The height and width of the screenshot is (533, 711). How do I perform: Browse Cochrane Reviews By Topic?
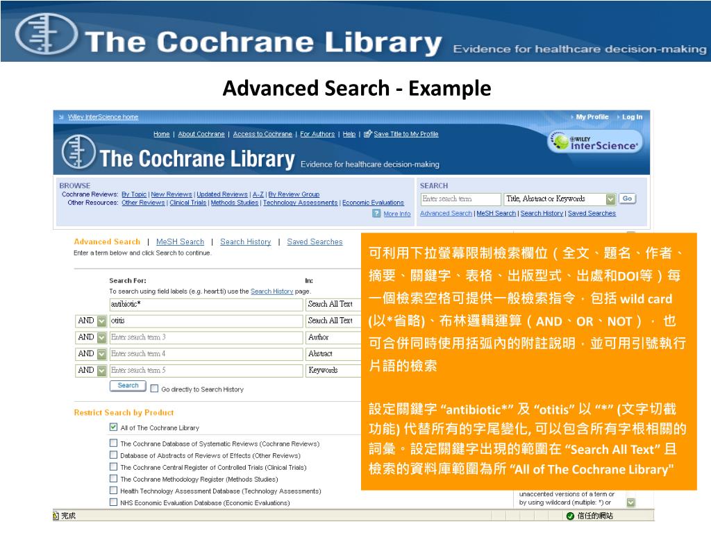pos(134,194)
